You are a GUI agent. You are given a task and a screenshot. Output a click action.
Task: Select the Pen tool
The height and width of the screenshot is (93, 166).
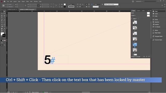[x=2, y=20]
